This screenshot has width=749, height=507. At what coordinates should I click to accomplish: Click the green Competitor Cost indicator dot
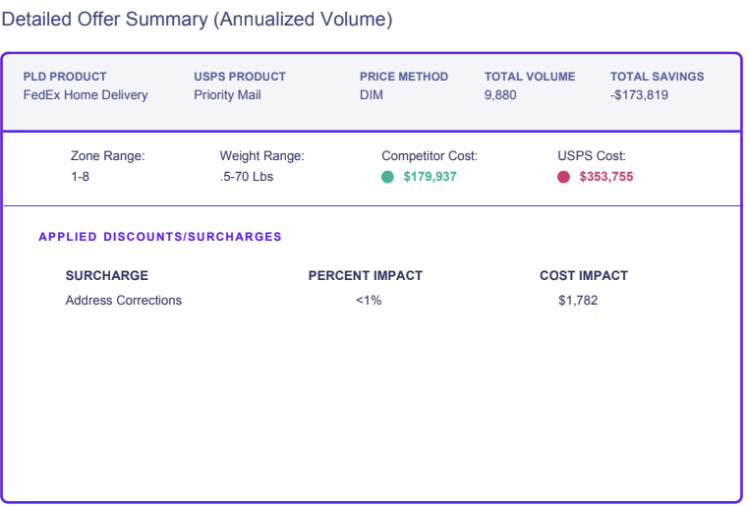click(x=387, y=177)
